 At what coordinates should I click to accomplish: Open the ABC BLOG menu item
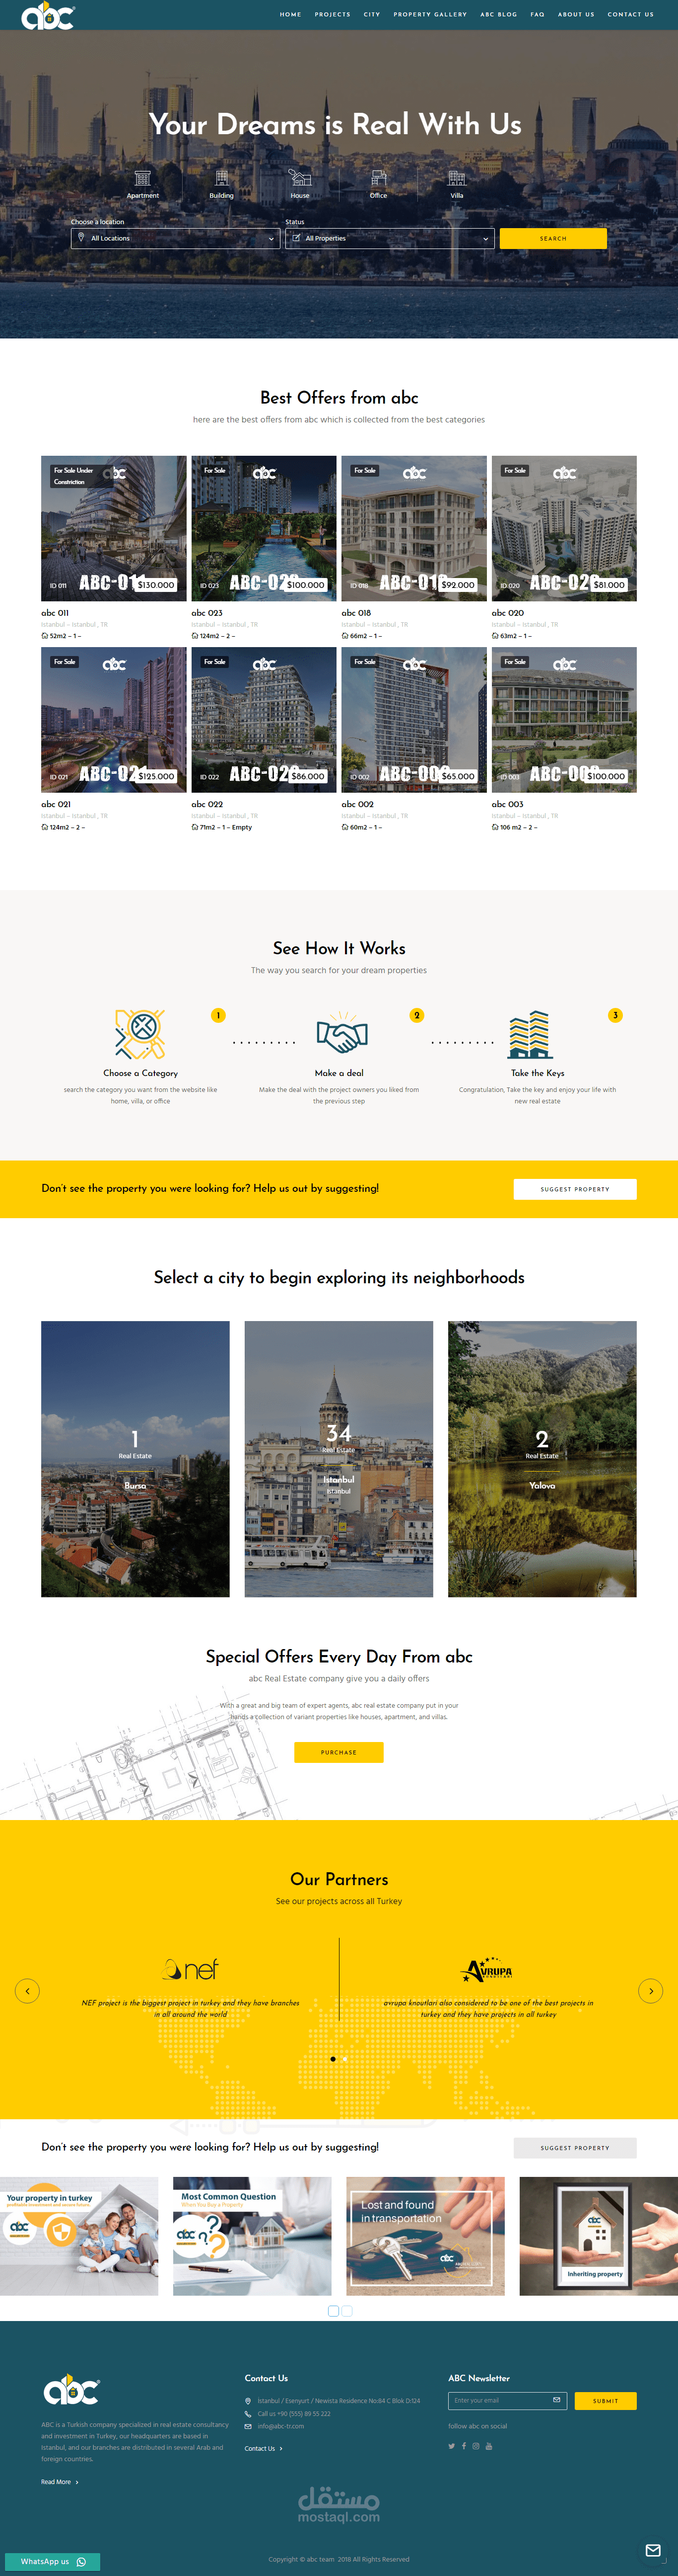point(498,15)
